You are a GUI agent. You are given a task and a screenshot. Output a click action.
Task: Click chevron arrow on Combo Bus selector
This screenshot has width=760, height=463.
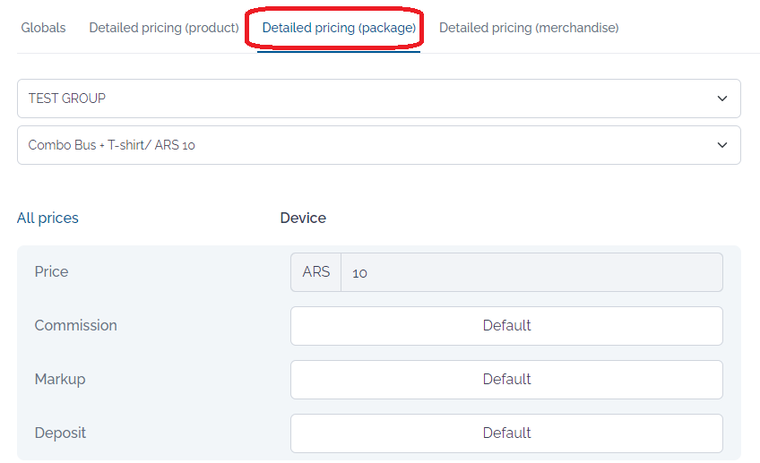tap(722, 145)
